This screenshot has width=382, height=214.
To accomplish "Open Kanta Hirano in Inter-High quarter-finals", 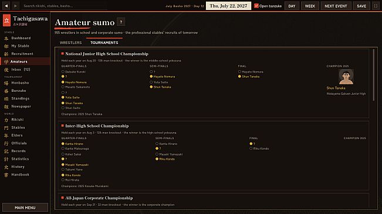I will coord(74,144).
